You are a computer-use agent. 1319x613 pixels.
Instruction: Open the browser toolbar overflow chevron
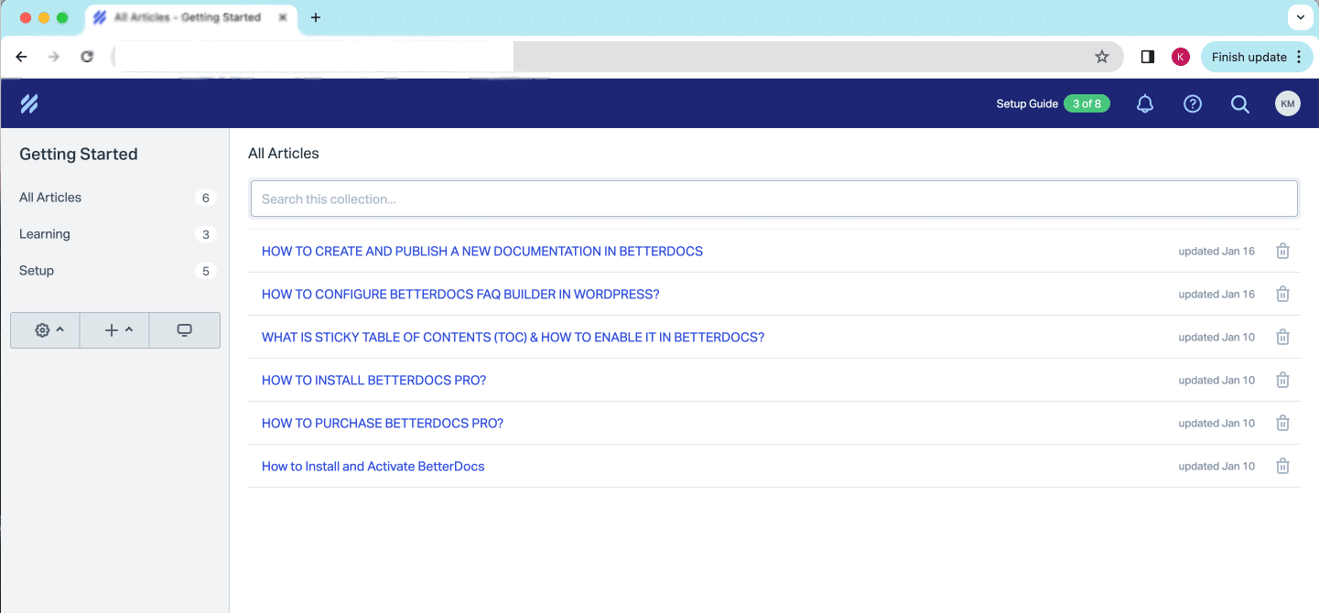click(1300, 17)
